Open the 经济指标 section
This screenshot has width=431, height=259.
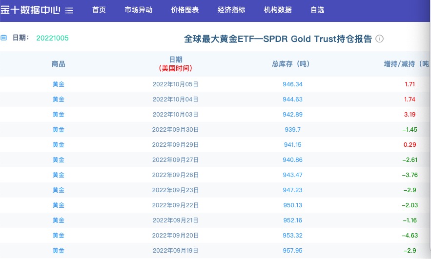(x=231, y=10)
